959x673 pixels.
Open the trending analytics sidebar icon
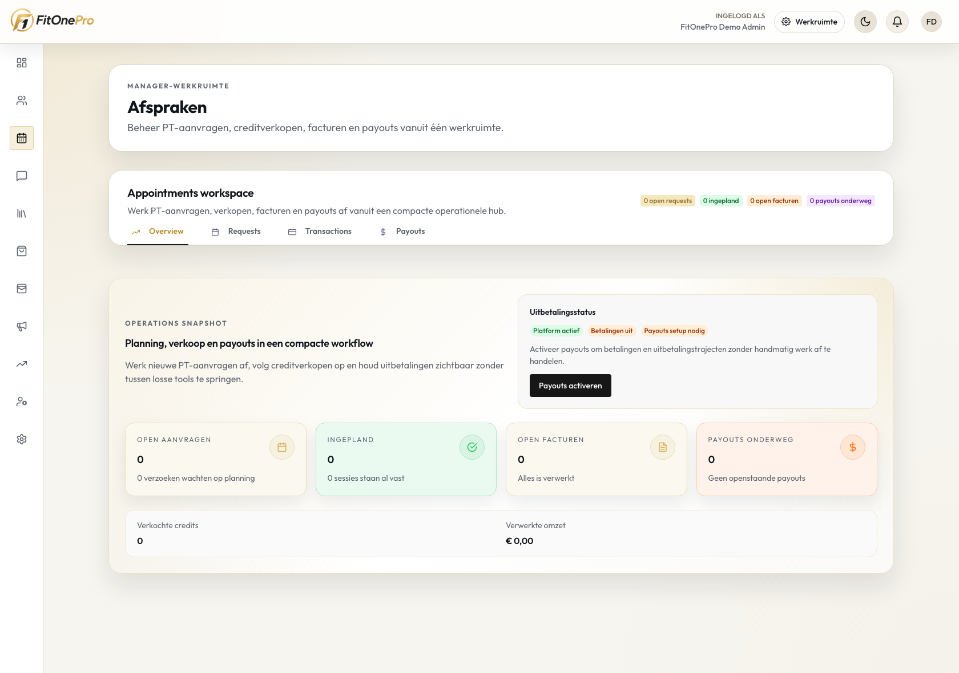pyautogui.click(x=22, y=364)
